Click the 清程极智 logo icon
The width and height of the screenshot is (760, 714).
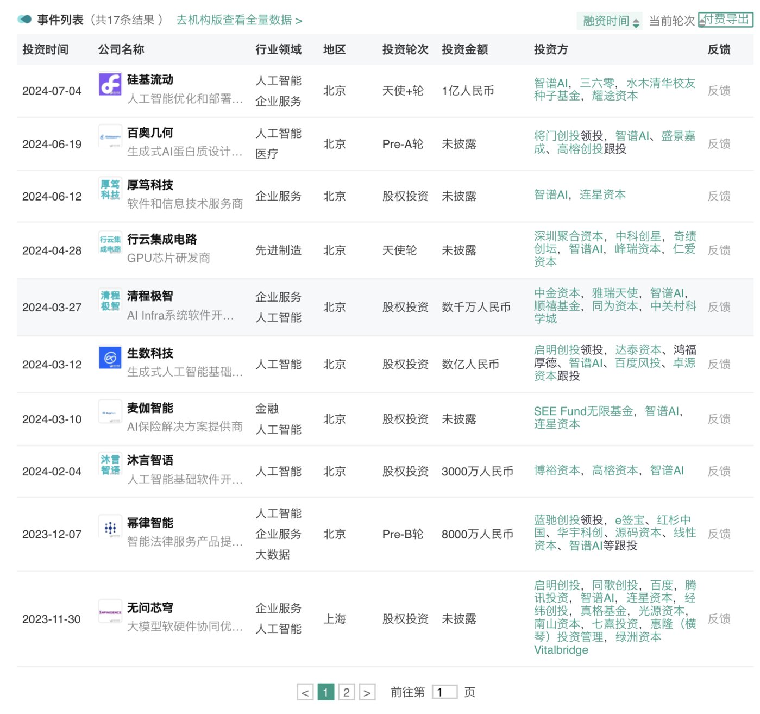pos(110,300)
